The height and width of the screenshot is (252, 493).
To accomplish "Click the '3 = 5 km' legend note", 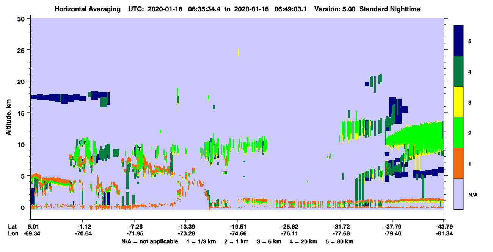I will coord(269,241).
